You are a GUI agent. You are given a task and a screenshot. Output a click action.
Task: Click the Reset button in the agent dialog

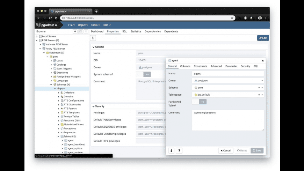pos(242,150)
